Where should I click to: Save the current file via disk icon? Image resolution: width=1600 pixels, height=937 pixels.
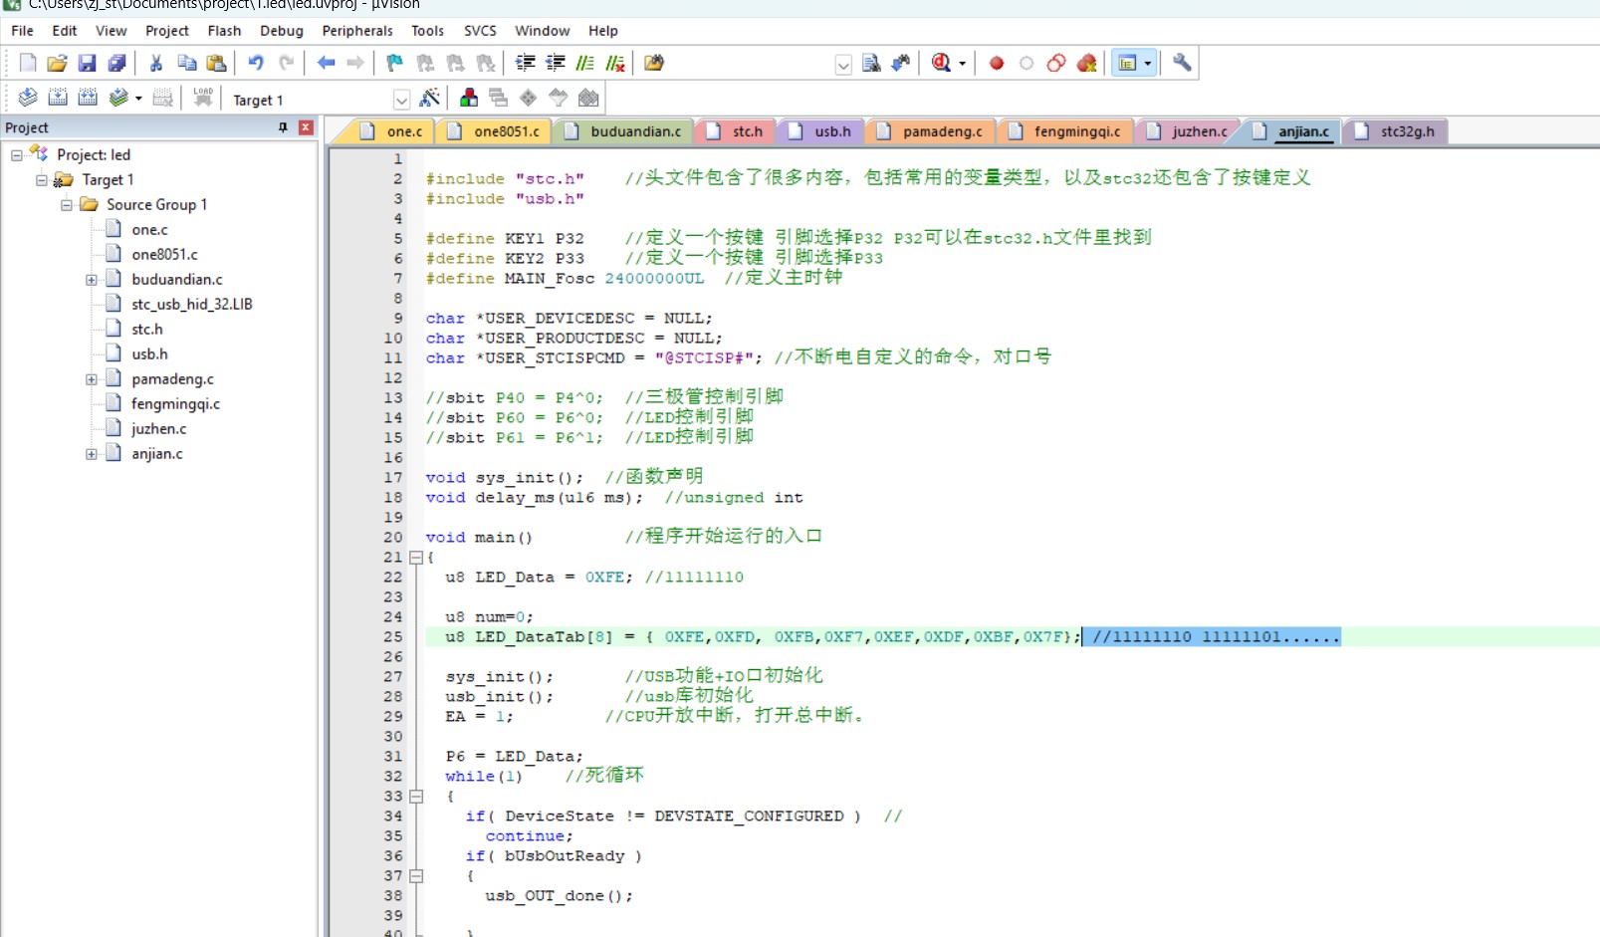(x=87, y=63)
